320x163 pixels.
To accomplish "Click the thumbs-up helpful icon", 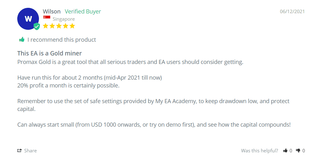I will (x=285, y=150).
